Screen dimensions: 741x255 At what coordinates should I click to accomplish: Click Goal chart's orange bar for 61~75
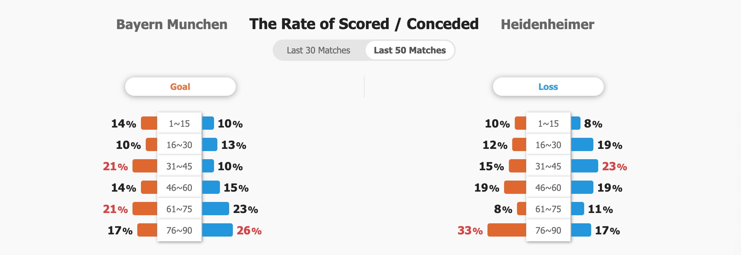pyautogui.click(x=145, y=209)
